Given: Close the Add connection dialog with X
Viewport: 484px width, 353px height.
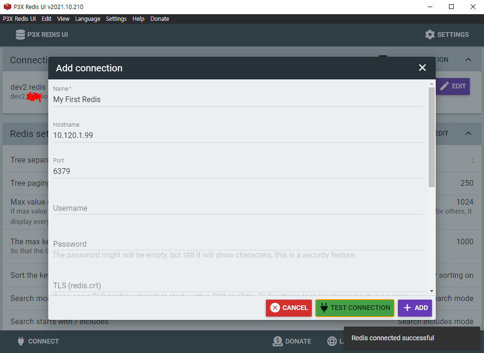Looking at the screenshot, I should [422, 68].
